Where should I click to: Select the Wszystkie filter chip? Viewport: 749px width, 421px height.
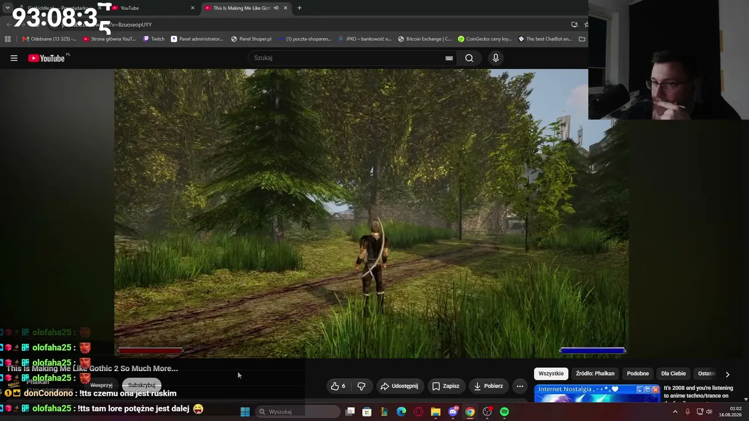pos(551,374)
